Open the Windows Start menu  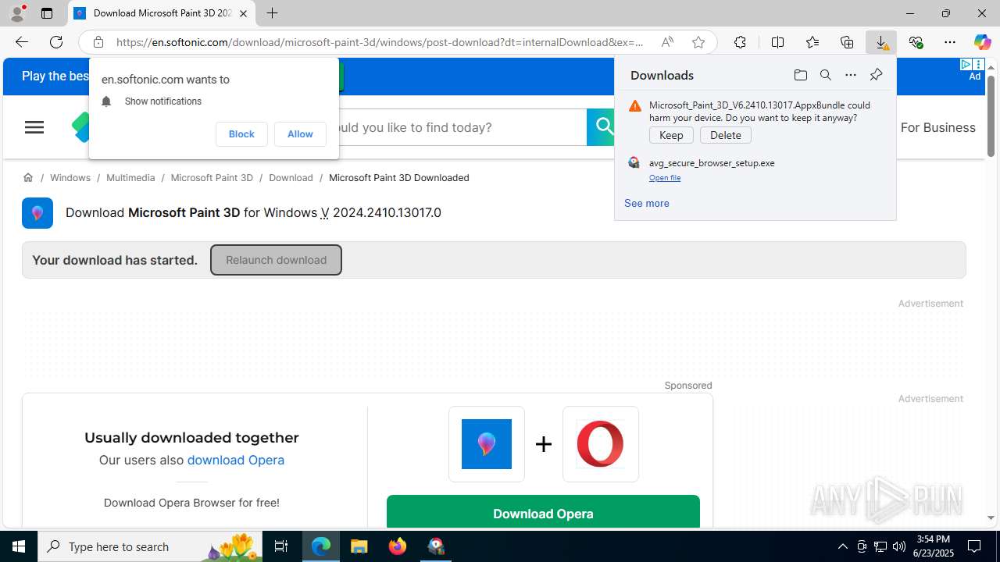coord(19,546)
